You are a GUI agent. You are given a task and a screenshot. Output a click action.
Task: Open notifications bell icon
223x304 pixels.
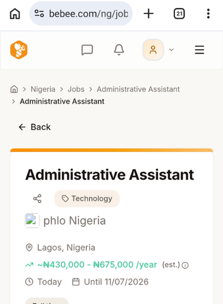pos(119,50)
